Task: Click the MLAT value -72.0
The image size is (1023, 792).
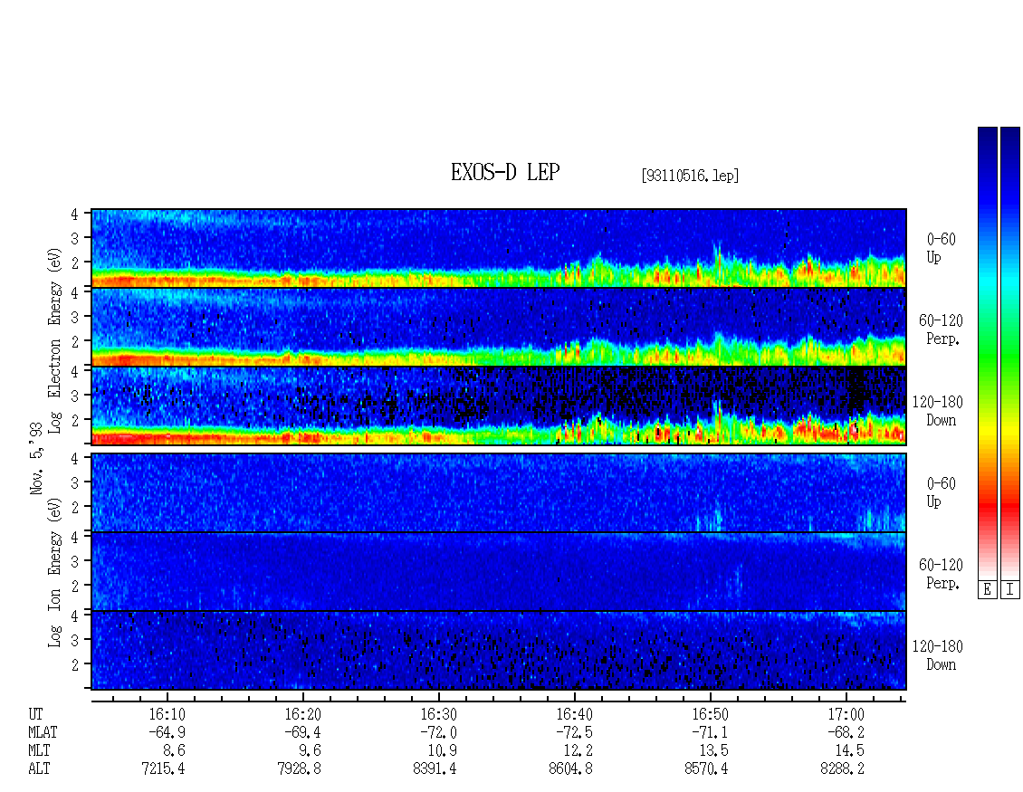Action: point(438,732)
